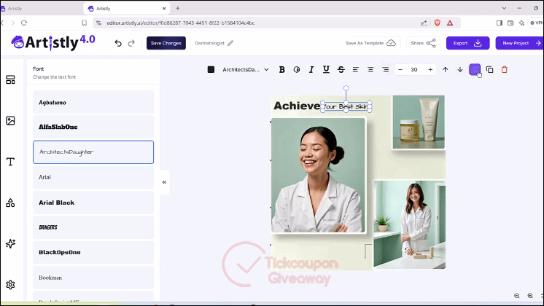Choose the BlackOpsOne font

pos(93,252)
